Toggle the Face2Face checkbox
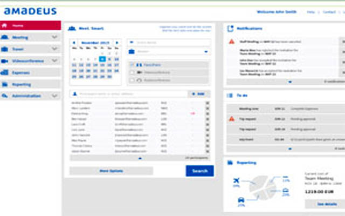The image size is (345, 216). tap(132, 65)
